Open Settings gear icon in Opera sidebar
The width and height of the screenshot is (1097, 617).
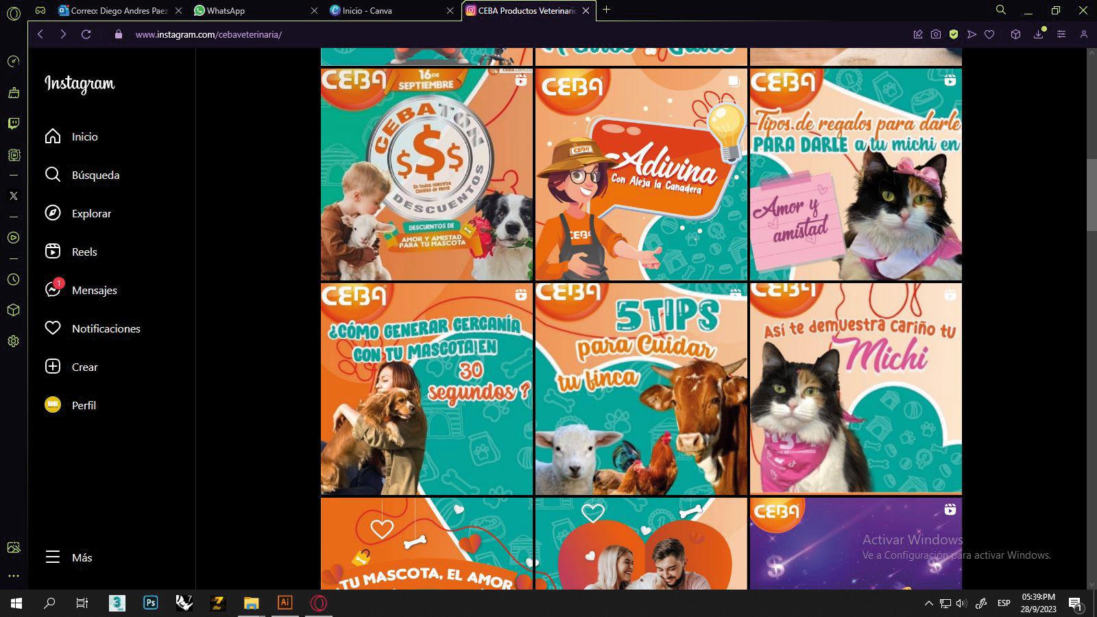tap(13, 341)
